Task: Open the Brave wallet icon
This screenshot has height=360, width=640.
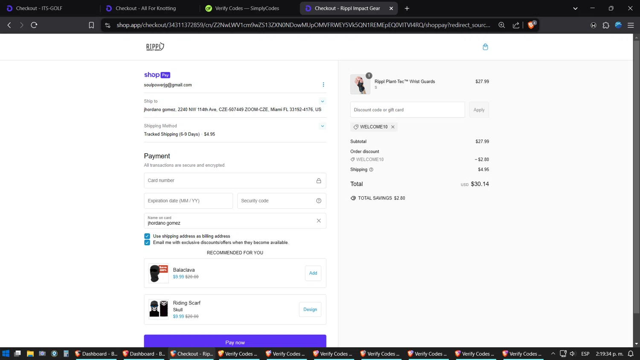Action: (593, 25)
